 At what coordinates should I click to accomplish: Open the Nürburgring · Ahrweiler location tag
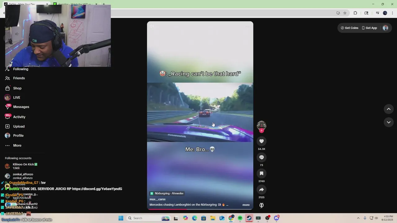tap(167, 193)
